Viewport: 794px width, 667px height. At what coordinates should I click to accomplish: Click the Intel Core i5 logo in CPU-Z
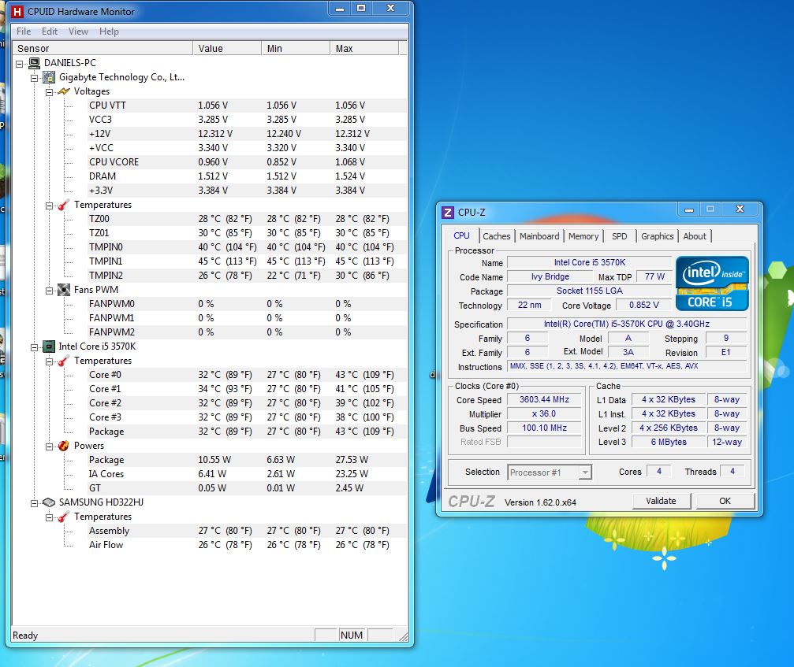(x=712, y=283)
